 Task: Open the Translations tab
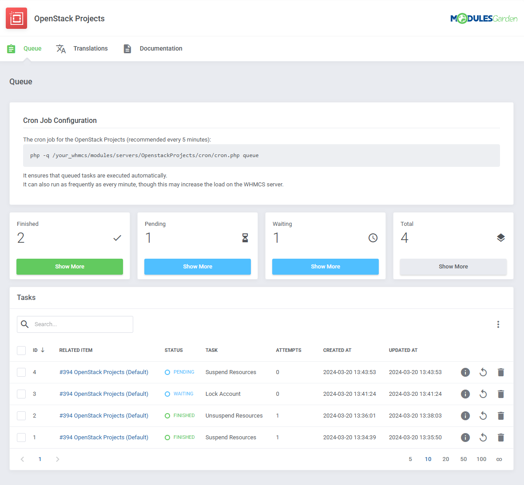[91, 48]
